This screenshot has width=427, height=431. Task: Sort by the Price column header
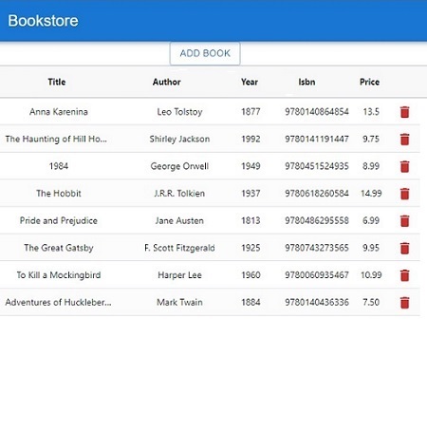click(369, 82)
